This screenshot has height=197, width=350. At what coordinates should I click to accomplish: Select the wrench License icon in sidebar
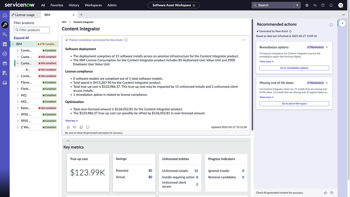pyautogui.click(x=5, y=25)
